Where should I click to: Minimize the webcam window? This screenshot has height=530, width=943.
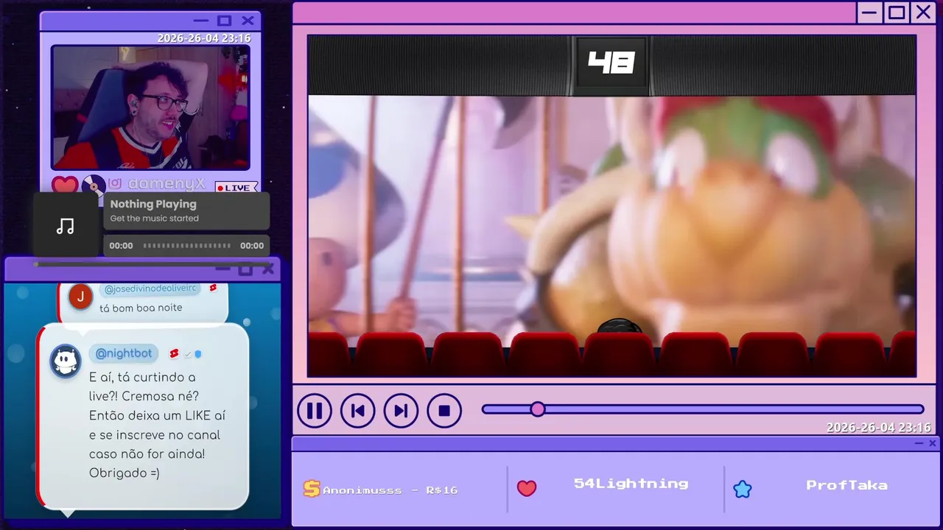tap(201, 21)
